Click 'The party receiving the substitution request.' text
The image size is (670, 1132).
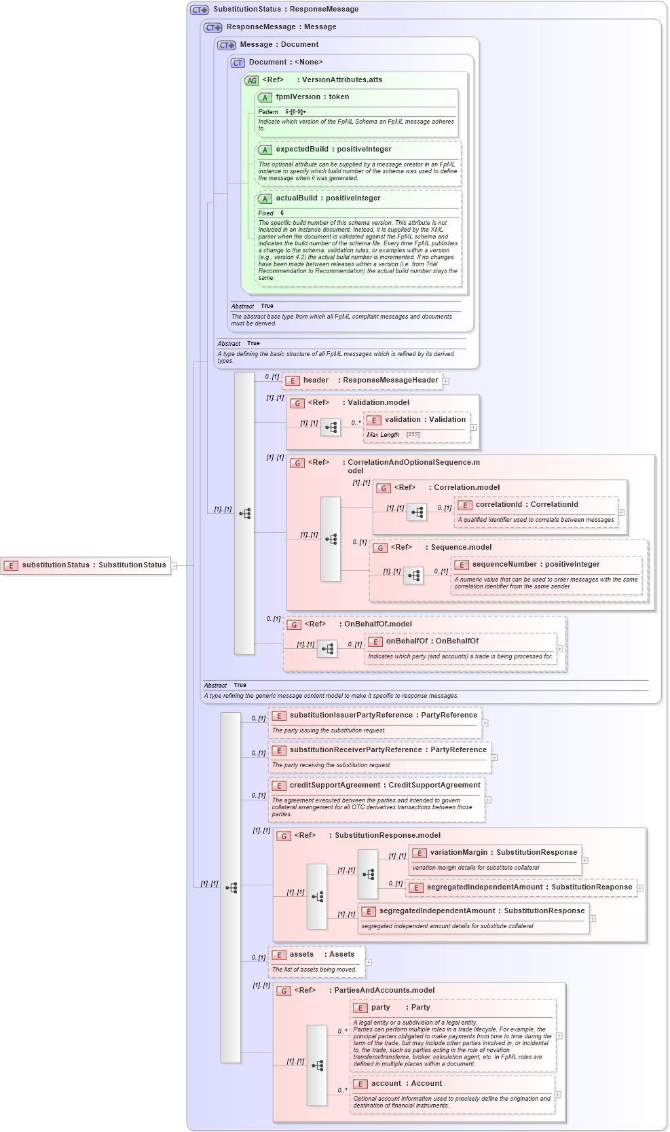(331, 765)
